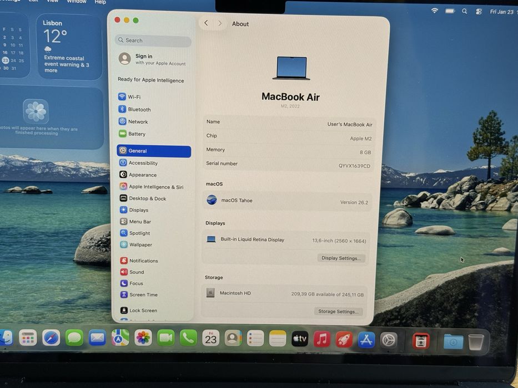Open Sound settings
The height and width of the screenshot is (388, 518).
[x=133, y=272]
